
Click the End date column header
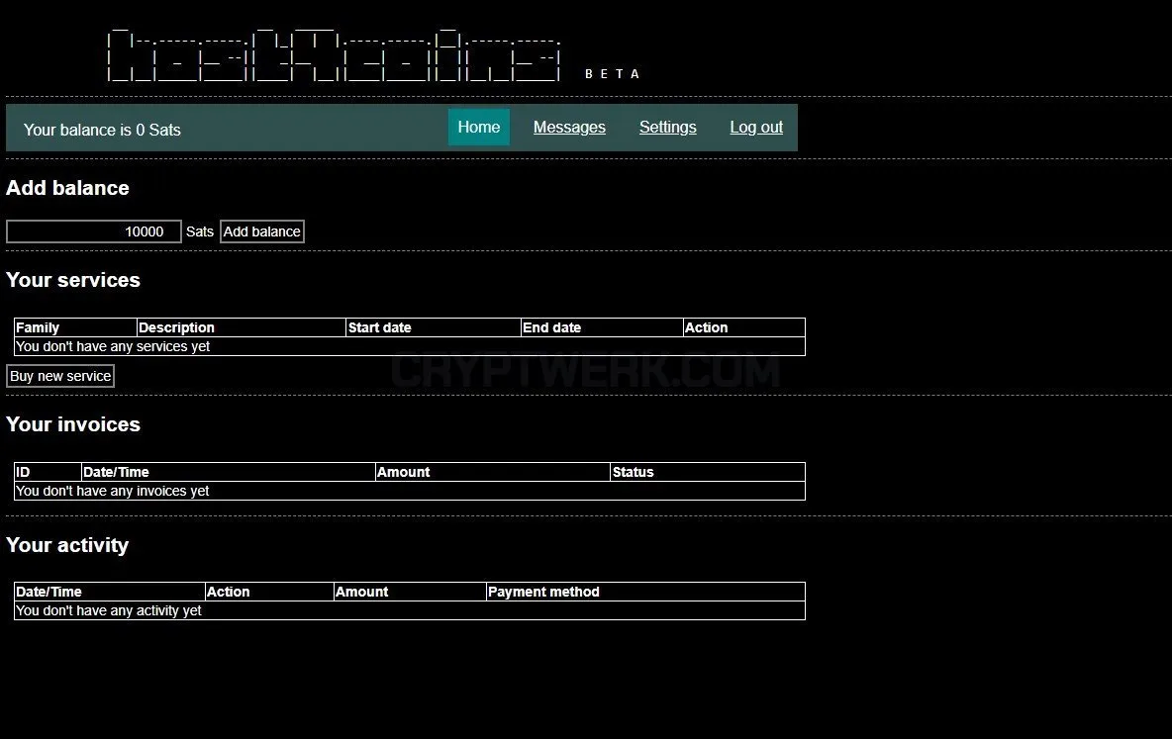tap(603, 327)
